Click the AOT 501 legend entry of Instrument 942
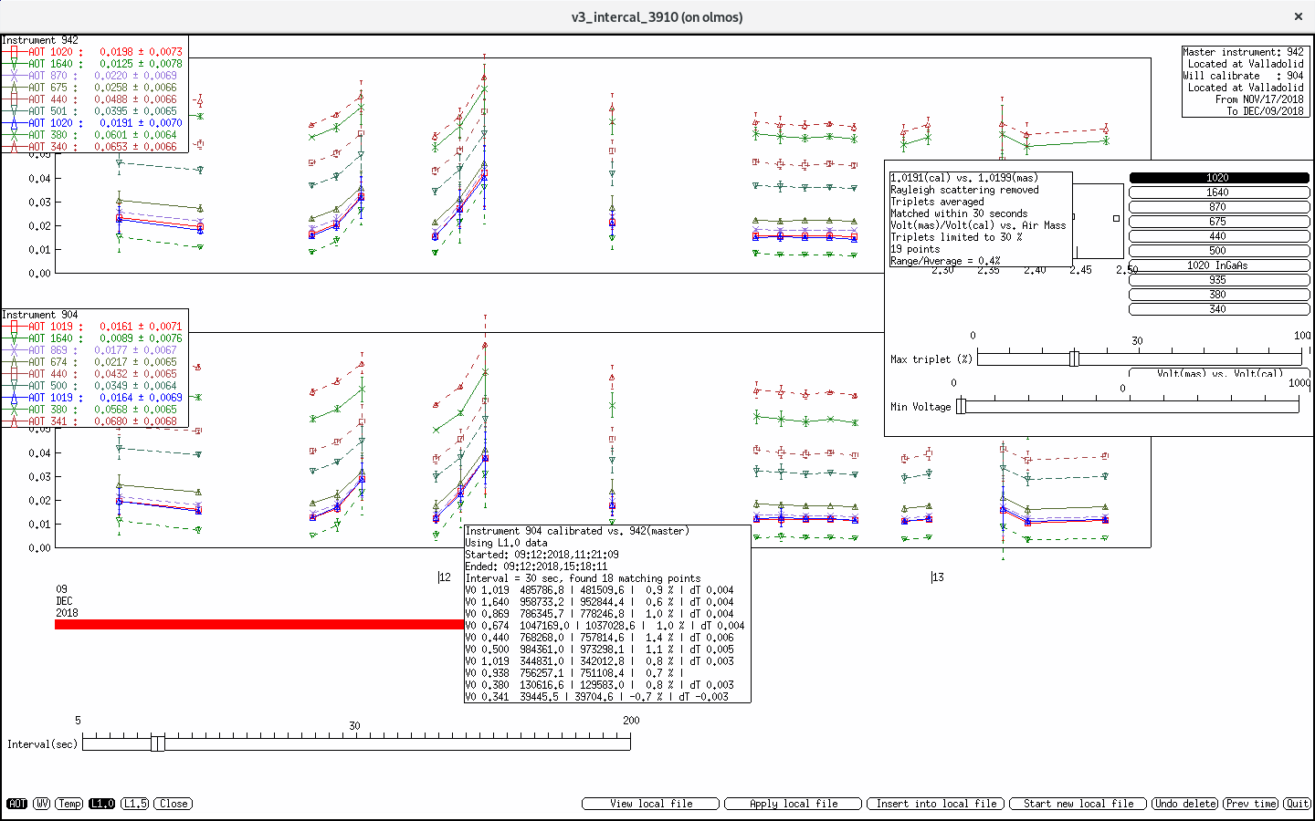The image size is (1315, 821). (93, 111)
